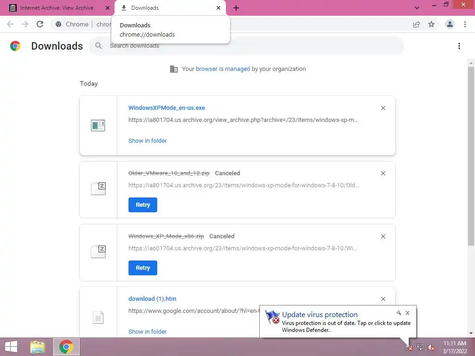The height and width of the screenshot is (356, 475).
Task: Remove Windows_XP_Mode_x86.zip from the list
Action: coord(383,236)
